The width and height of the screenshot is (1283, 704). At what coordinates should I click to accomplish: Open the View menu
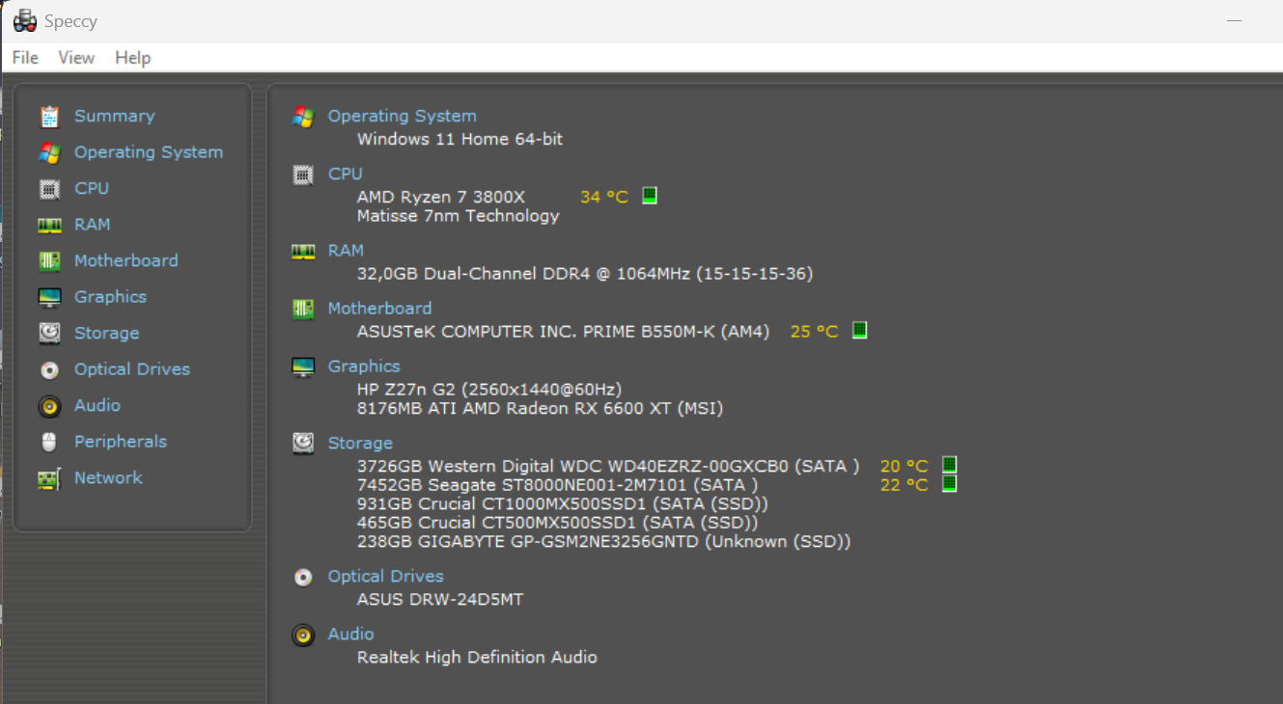click(76, 58)
